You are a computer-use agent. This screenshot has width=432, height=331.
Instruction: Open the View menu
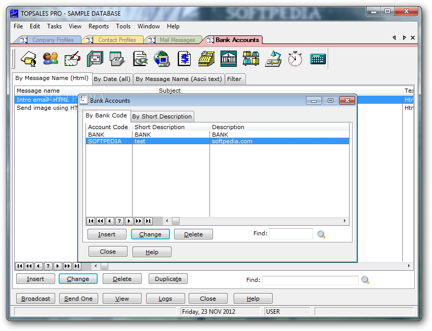tap(75, 26)
